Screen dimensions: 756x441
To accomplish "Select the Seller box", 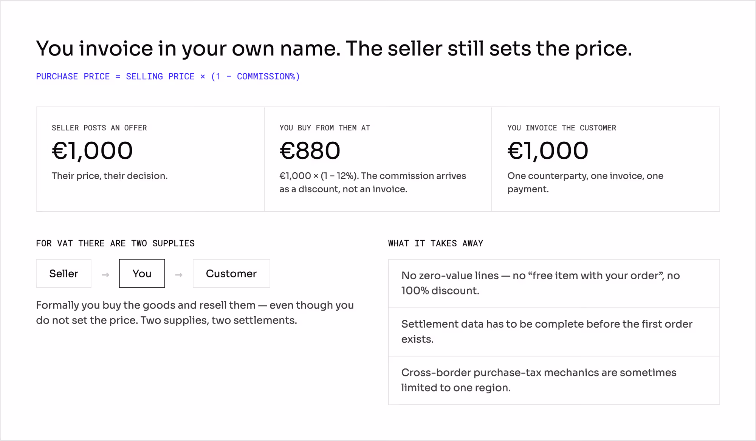I will tap(64, 273).
